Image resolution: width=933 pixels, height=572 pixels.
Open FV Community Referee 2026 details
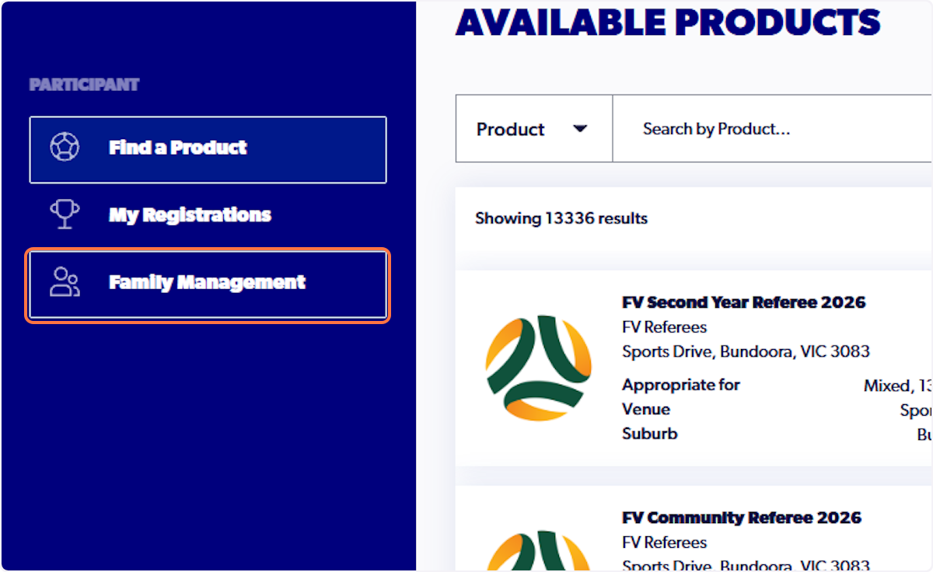click(741, 517)
